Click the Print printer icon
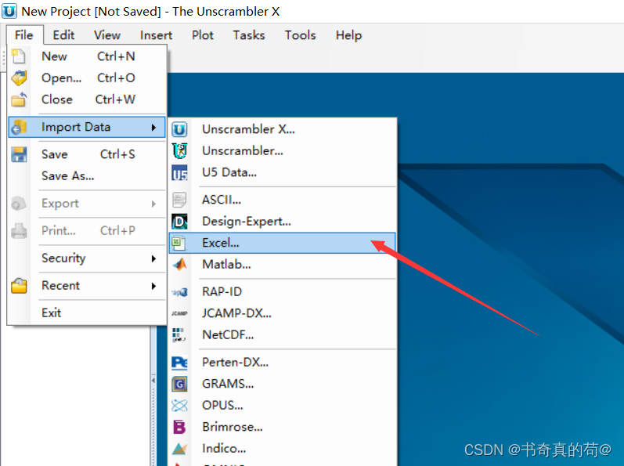Viewport: 624px width, 466px height. 19,231
